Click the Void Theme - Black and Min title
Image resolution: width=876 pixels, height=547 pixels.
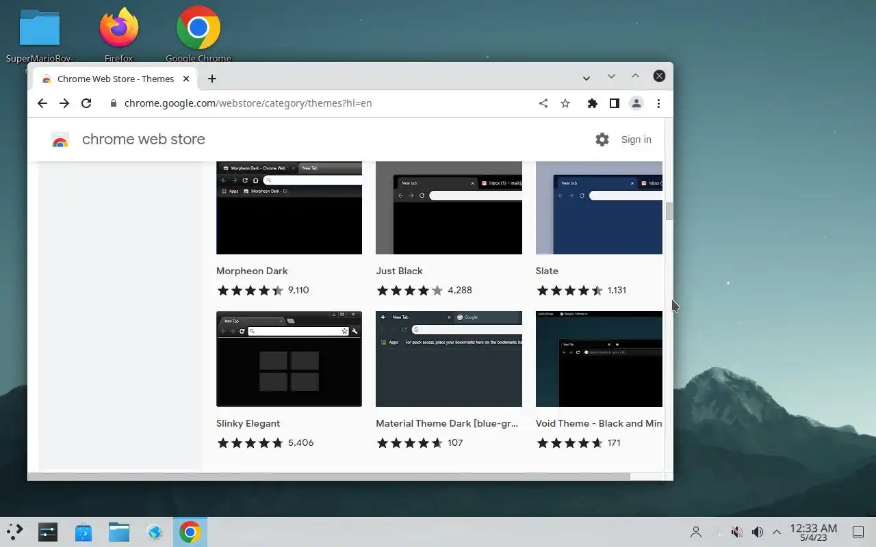pyautogui.click(x=599, y=423)
